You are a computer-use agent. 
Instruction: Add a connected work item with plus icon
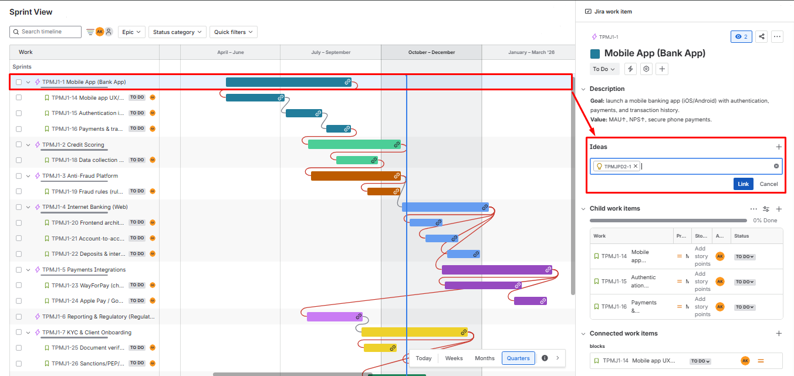779,334
